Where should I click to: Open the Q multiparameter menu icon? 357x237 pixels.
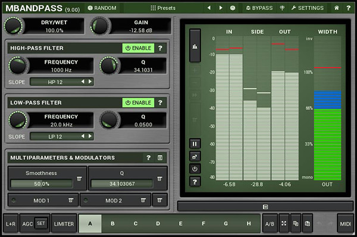[x=160, y=179]
